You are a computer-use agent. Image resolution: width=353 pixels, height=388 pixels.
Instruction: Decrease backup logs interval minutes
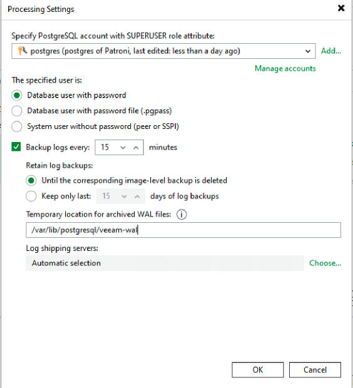pyautogui.click(x=123, y=148)
